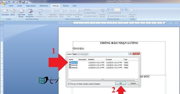Open the Rules dropdown
The width and height of the screenshot is (180, 94).
coord(88,10)
